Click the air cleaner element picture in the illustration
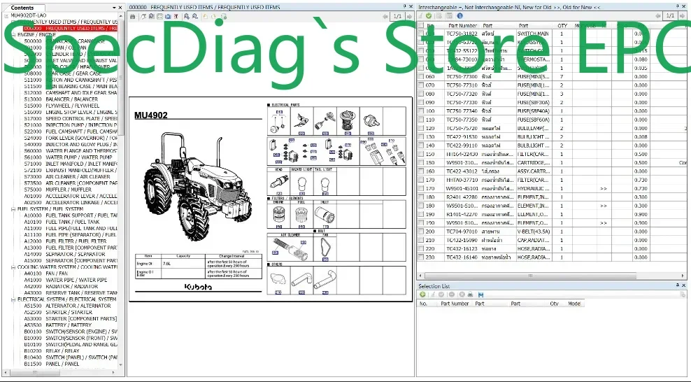Viewport: 691px width, 382px height. (290, 248)
